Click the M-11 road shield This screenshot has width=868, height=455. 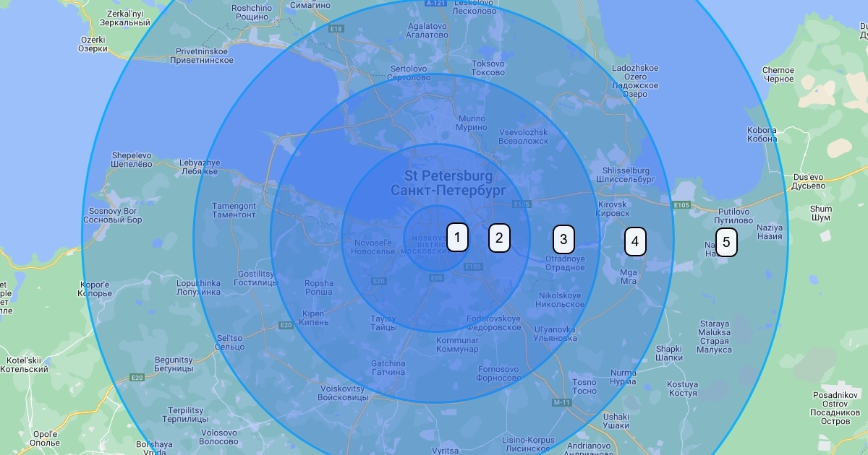[x=561, y=402]
